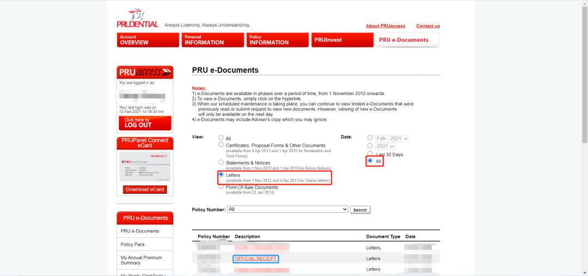
Task: Open the Contact us link
Action: click(428, 26)
